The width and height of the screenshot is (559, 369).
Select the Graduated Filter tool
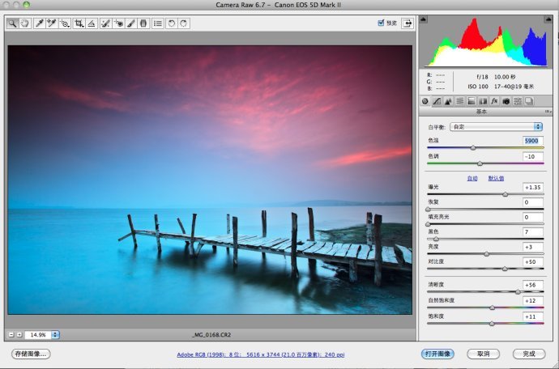coord(143,23)
